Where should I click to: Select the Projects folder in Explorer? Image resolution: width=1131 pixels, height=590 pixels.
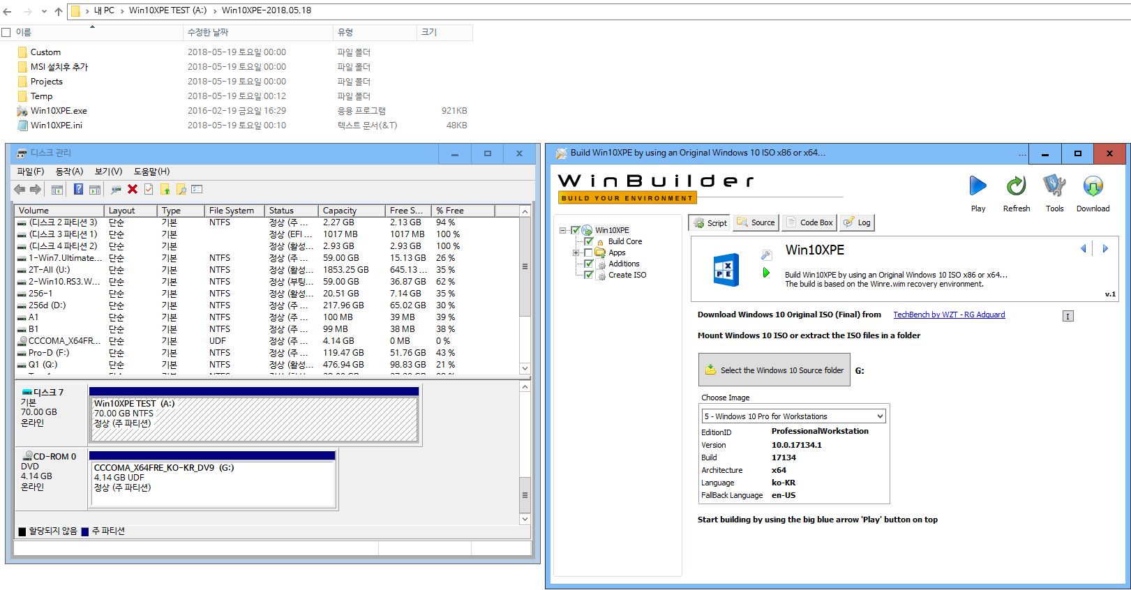40,82
